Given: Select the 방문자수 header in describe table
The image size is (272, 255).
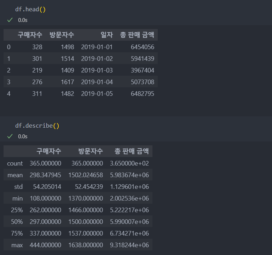Looking at the screenshot, I should (x=91, y=151).
